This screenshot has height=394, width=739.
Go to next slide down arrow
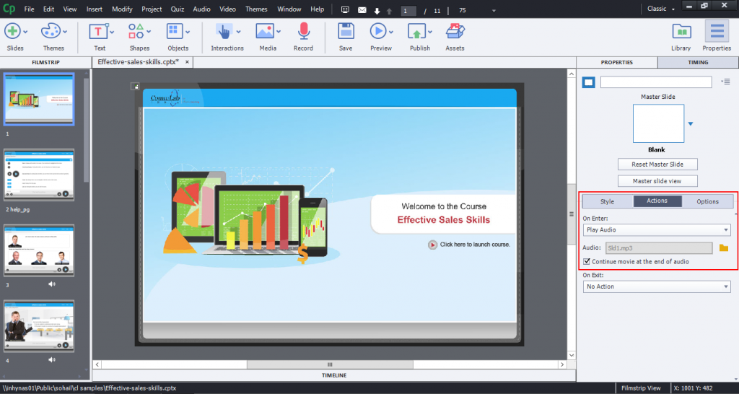click(377, 11)
